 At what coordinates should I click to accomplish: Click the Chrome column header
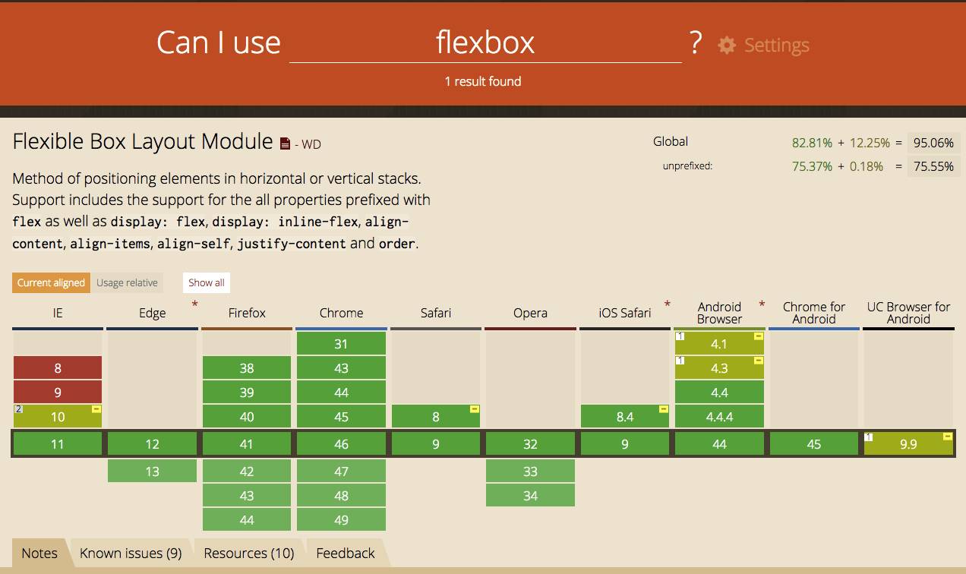click(x=341, y=313)
